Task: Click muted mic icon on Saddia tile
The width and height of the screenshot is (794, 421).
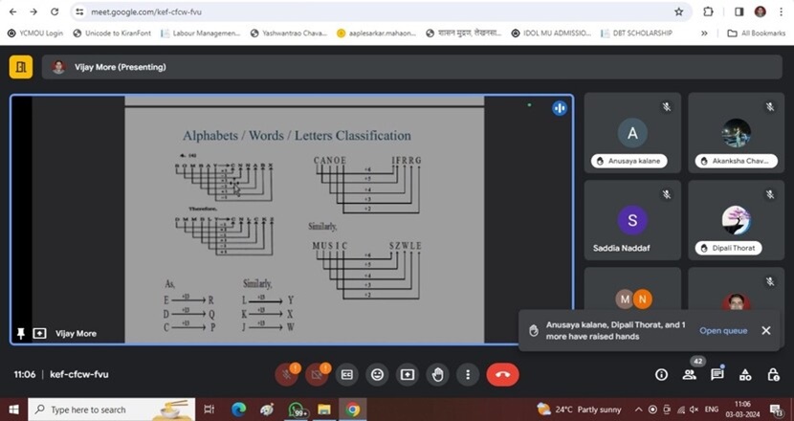Action: [x=667, y=194]
